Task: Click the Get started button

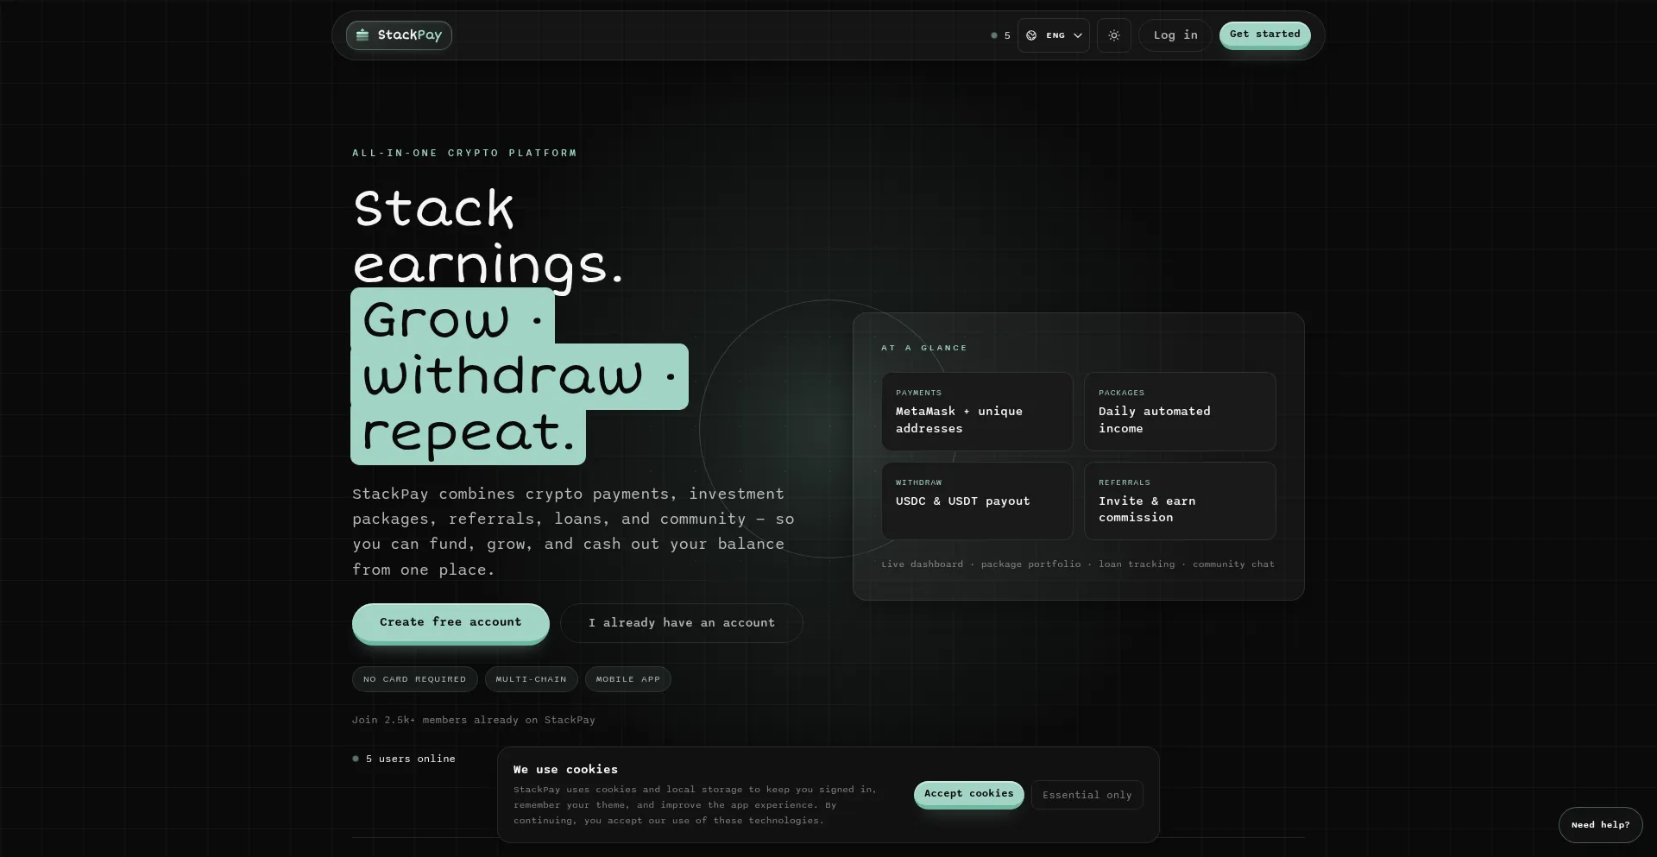Action: point(1265,35)
